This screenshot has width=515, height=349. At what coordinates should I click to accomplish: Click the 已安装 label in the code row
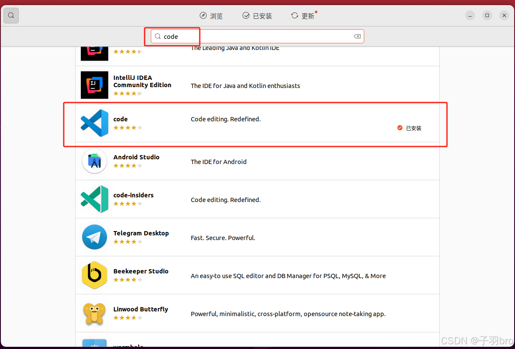point(414,128)
